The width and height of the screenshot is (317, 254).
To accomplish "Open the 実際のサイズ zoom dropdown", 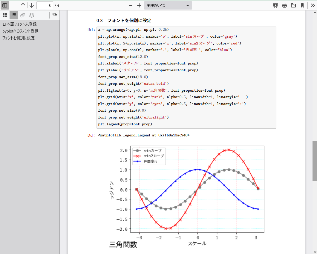I will [168, 5].
